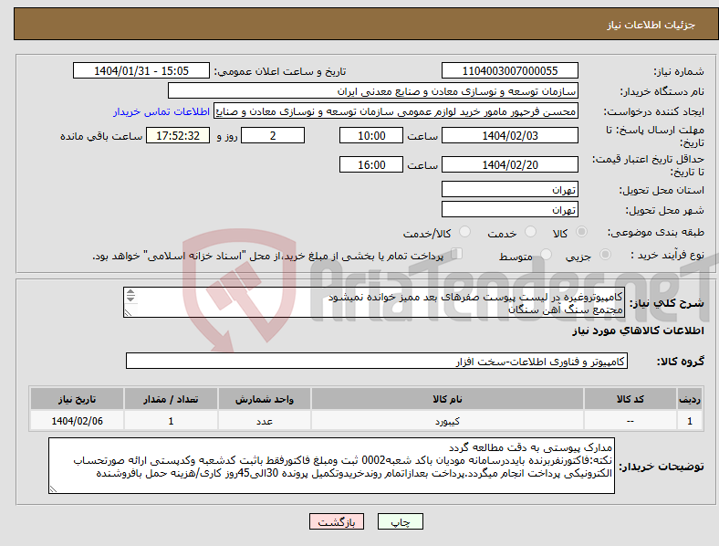
Task: Click the validity time 16:00 field
Action: click(x=371, y=164)
